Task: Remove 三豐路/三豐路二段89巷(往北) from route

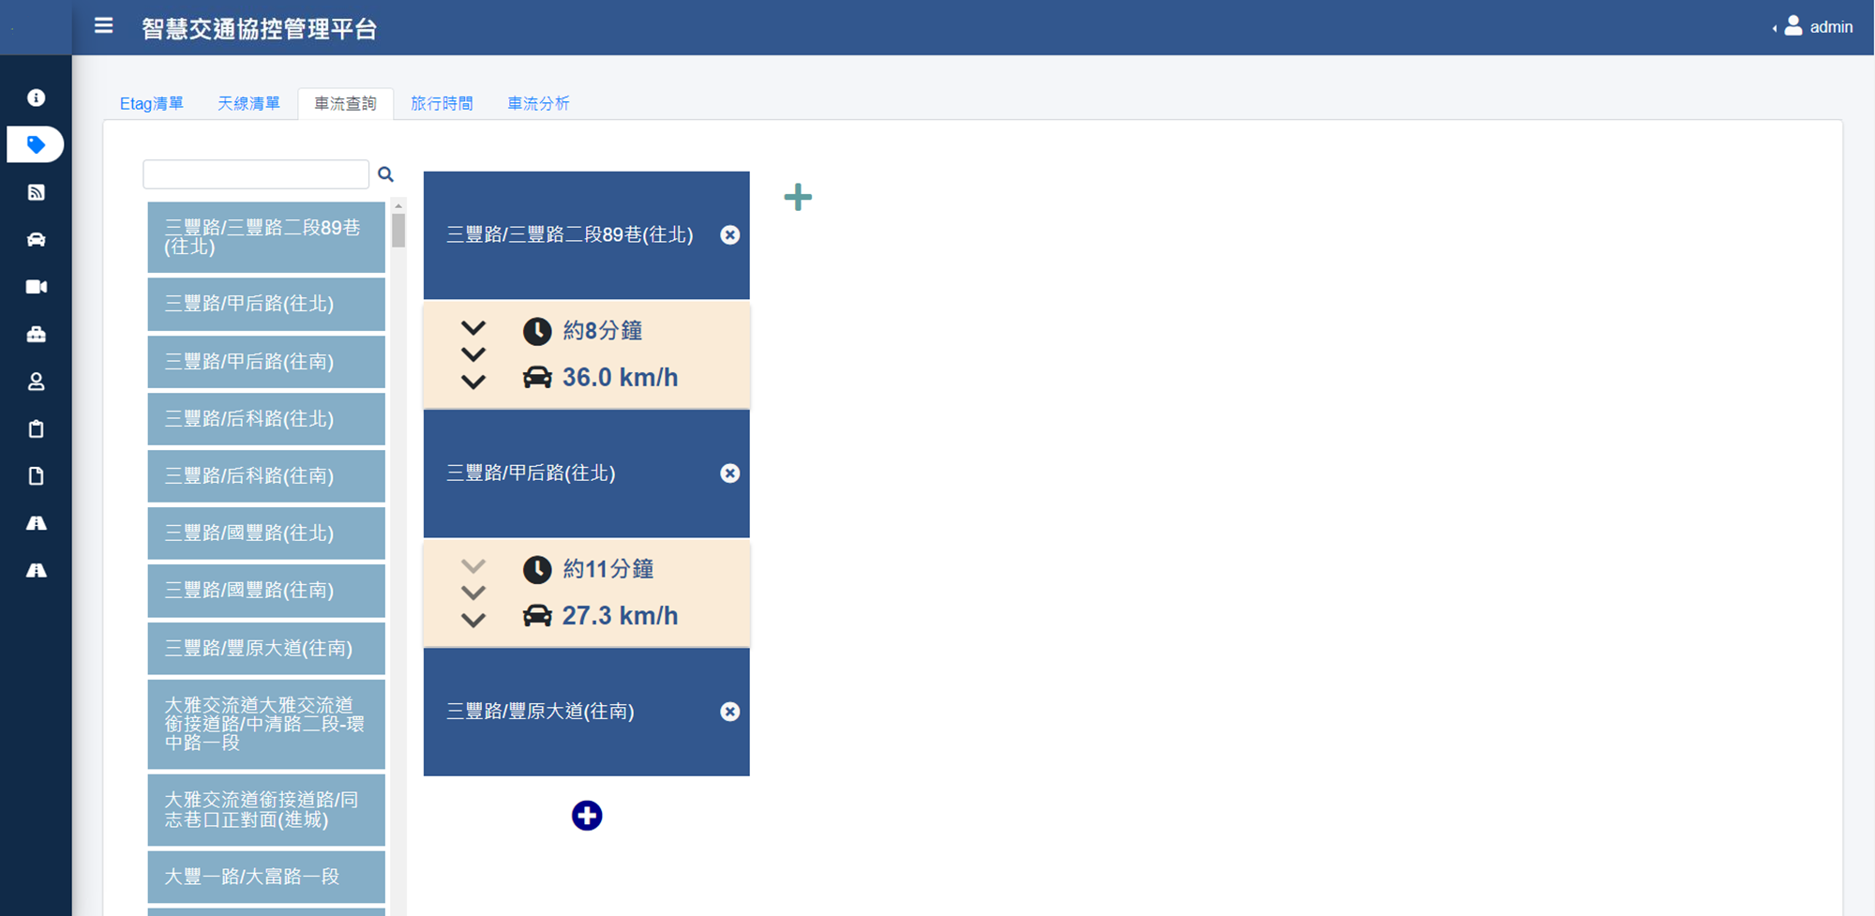Action: [x=729, y=235]
